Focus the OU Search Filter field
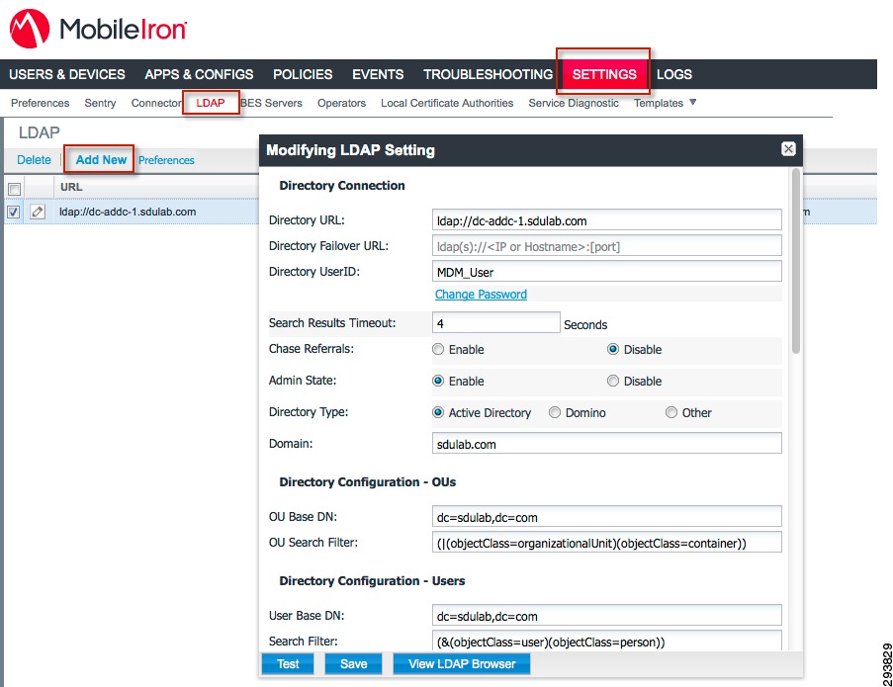The height and width of the screenshot is (687, 893). pos(606,543)
